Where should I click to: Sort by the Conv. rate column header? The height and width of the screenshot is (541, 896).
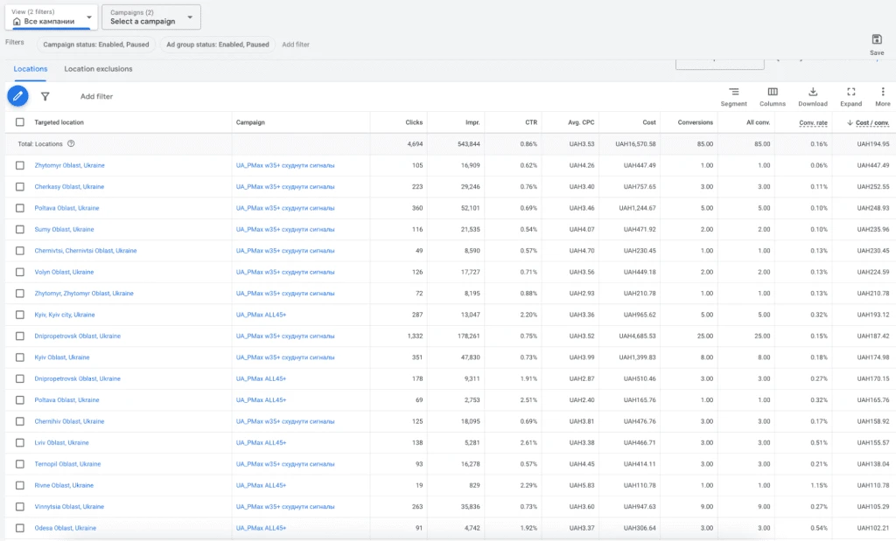(813, 122)
